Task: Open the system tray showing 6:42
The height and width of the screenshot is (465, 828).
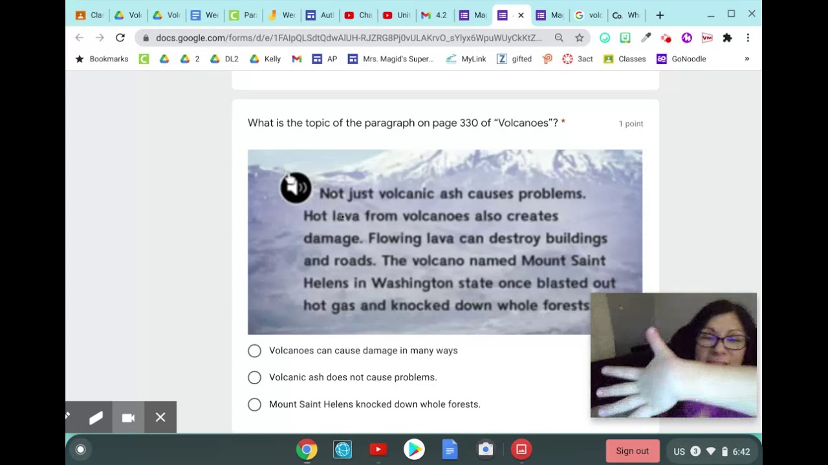Action: (712, 451)
